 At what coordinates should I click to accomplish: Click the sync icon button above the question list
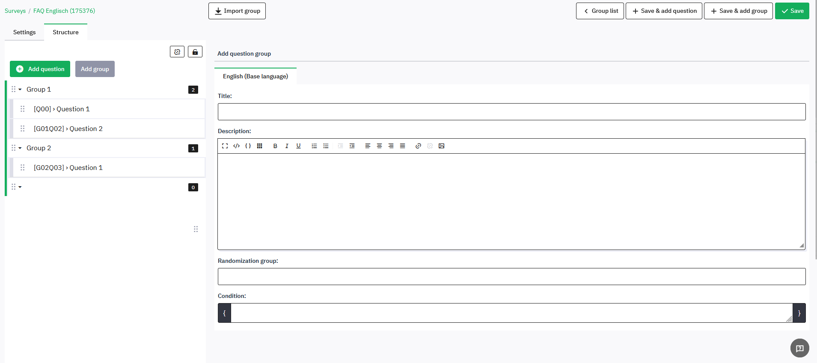[x=177, y=52]
